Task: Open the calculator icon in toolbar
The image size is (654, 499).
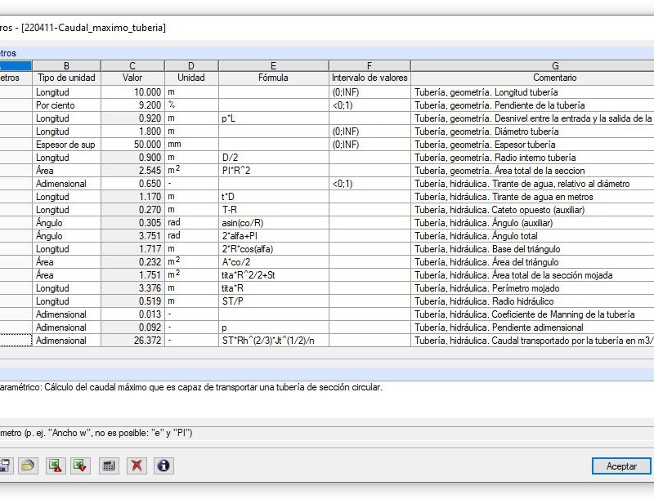Action: pos(109,466)
